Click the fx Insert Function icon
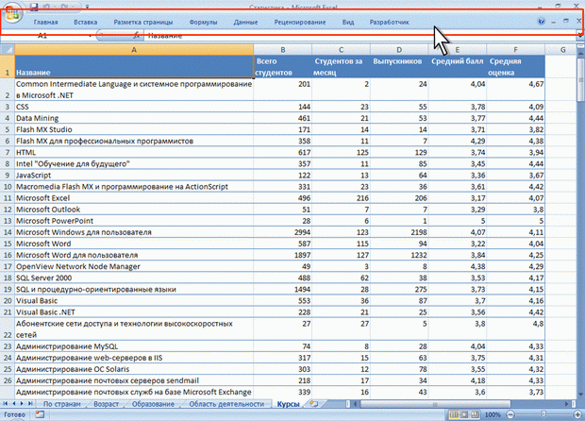The image size is (585, 421). tap(137, 36)
